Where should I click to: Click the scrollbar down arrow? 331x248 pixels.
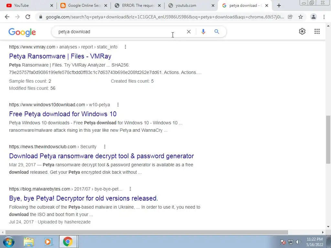(x=328, y=227)
